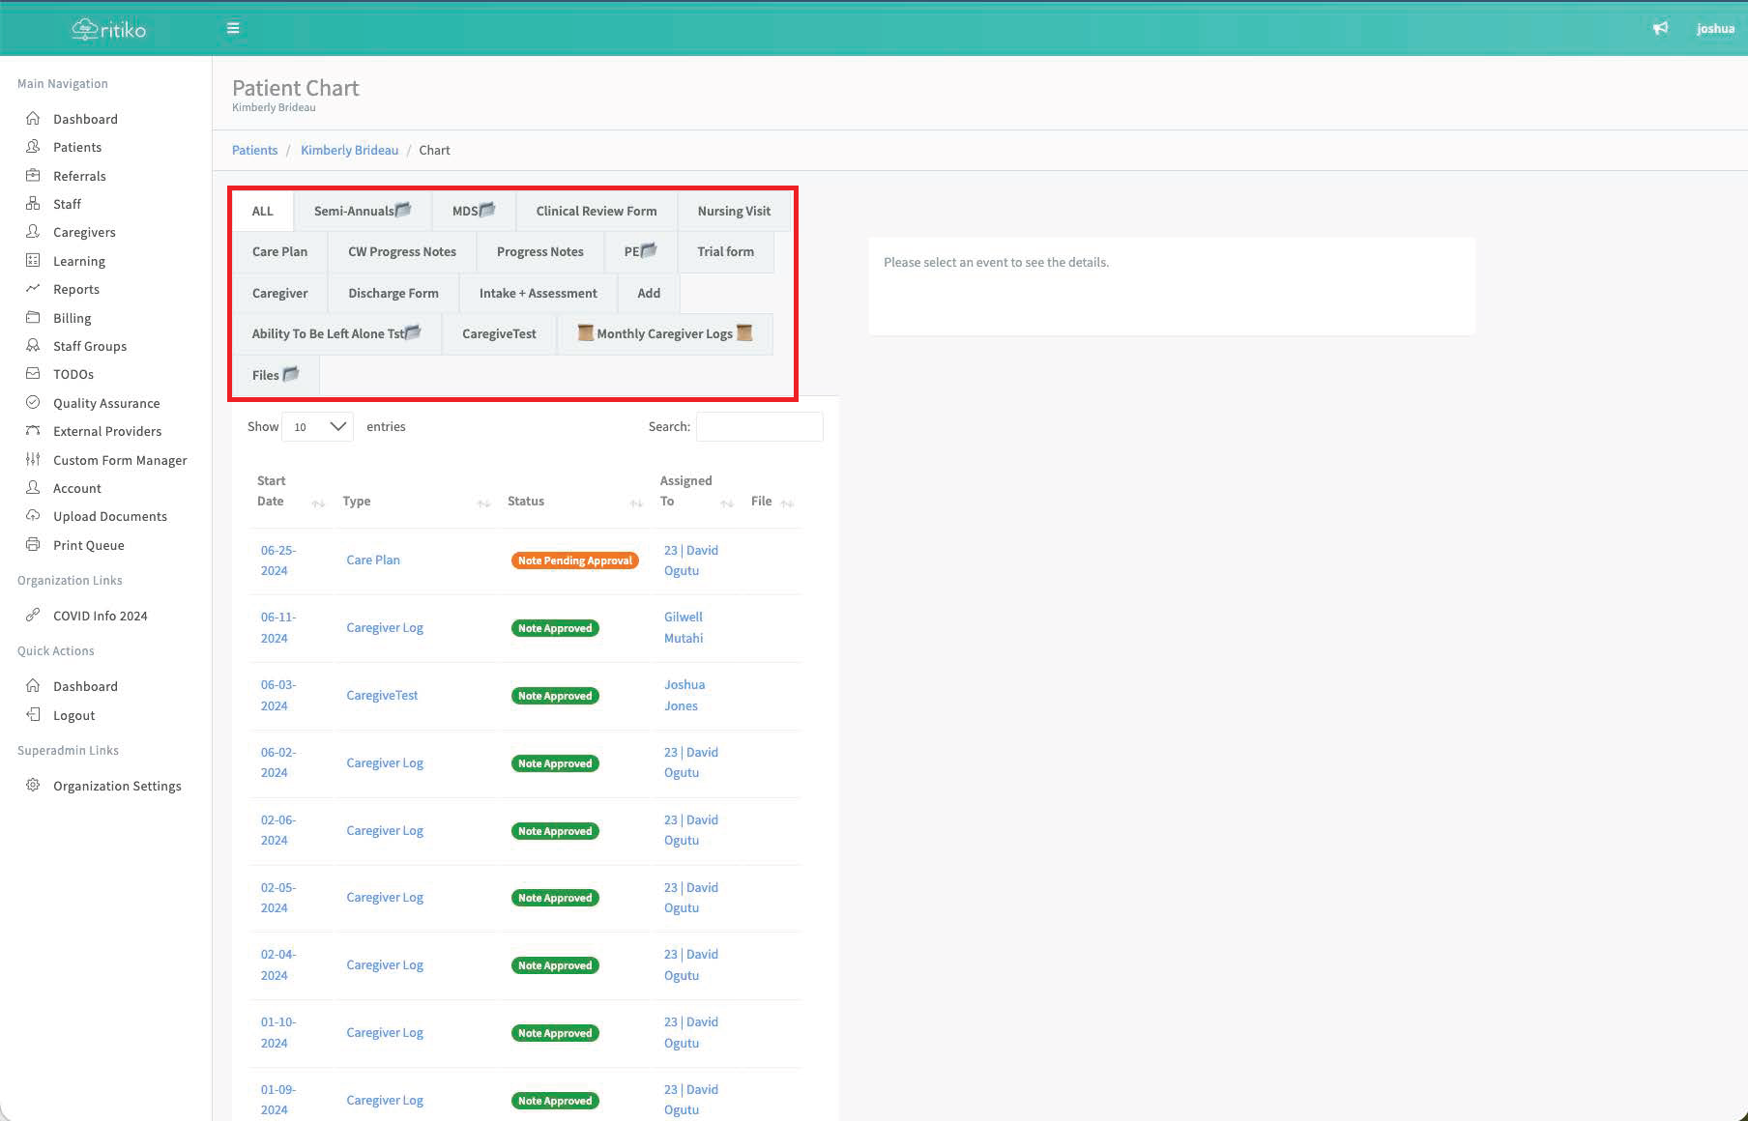Click the Ritiko logo
Image resolution: width=1748 pixels, height=1121 pixels.
click(109, 29)
